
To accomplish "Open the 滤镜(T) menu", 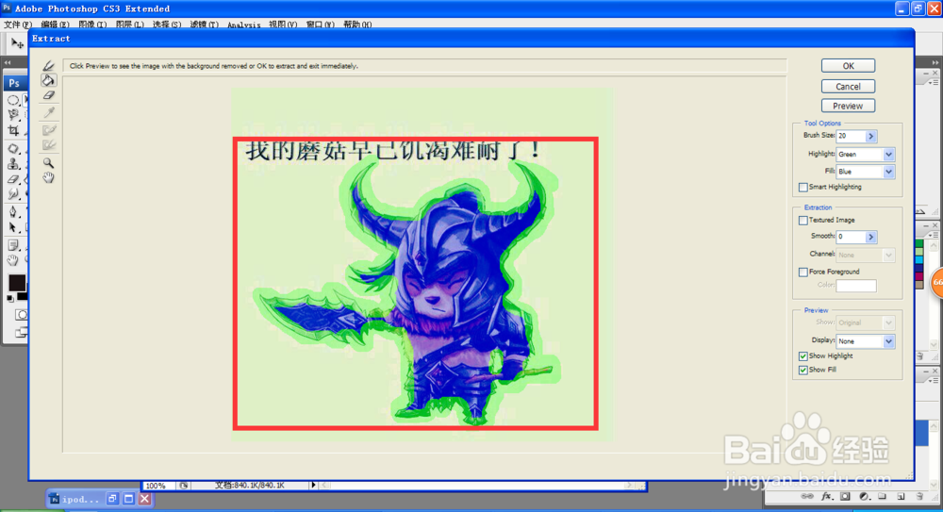I will click(204, 25).
